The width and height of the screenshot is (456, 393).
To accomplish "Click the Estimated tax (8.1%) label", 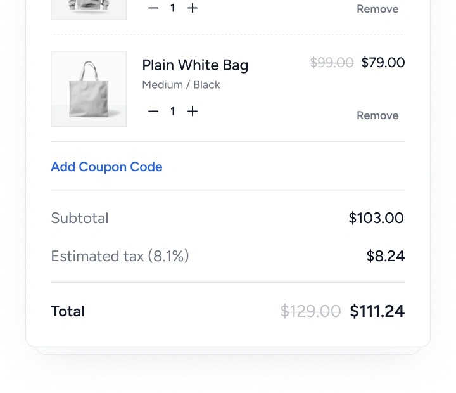I will [x=120, y=257].
